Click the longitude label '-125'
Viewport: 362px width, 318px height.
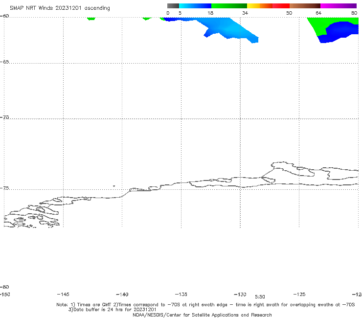click(x=299, y=295)
